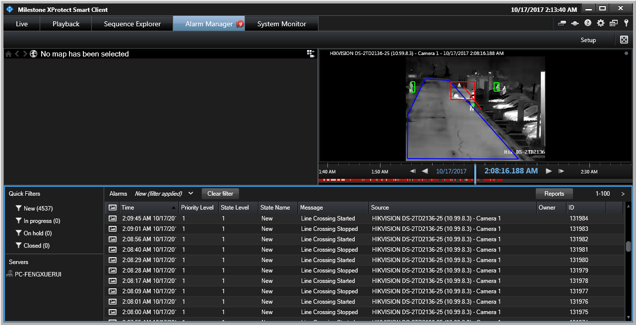Open the Help question mark icon

(588, 23)
